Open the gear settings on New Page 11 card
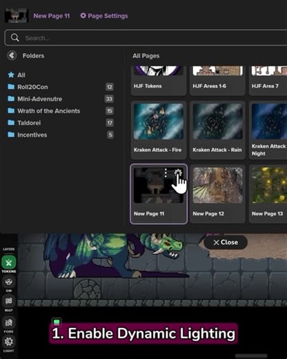Image resolution: width=287 pixels, height=359 pixels. [x=178, y=173]
